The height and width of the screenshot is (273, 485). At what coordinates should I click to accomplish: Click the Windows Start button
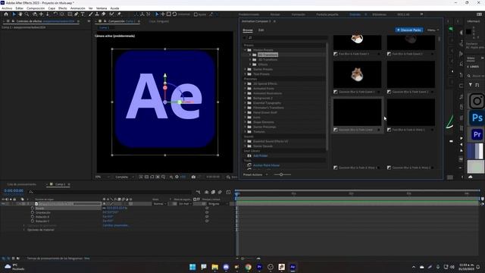click(x=192, y=267)
